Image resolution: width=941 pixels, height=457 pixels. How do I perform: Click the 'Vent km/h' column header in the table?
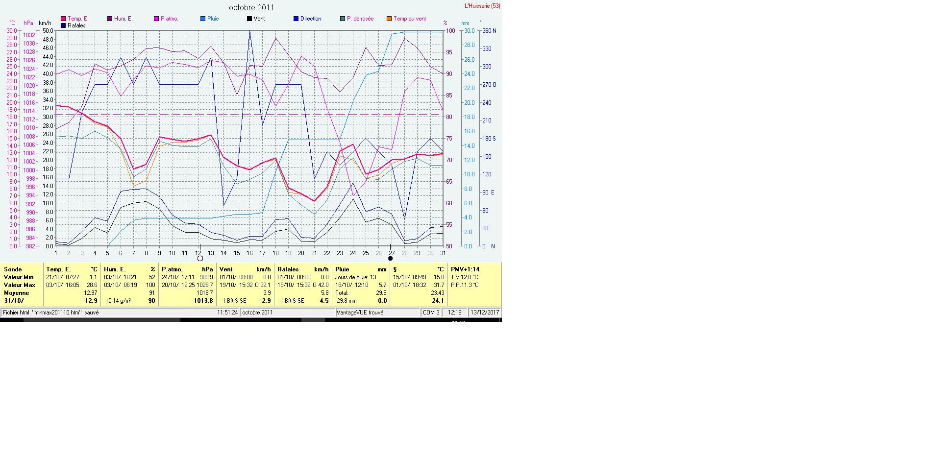click(245, 269)
